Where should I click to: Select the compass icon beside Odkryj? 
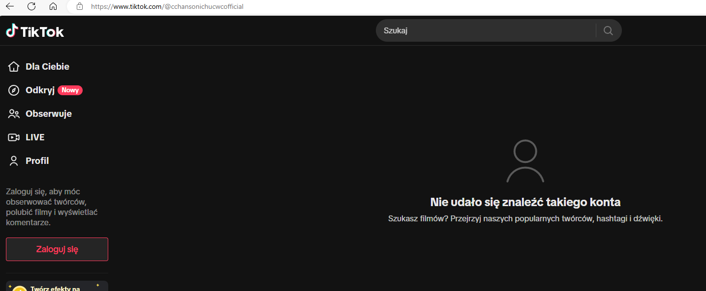pos(14,90)
